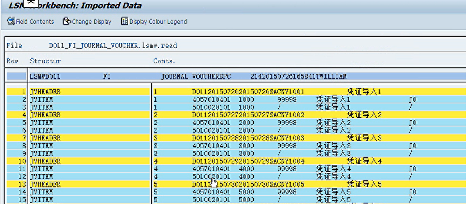Select JVHEADER in row 4
Viewport: 466px width, 204px height.
click(45, 115)
